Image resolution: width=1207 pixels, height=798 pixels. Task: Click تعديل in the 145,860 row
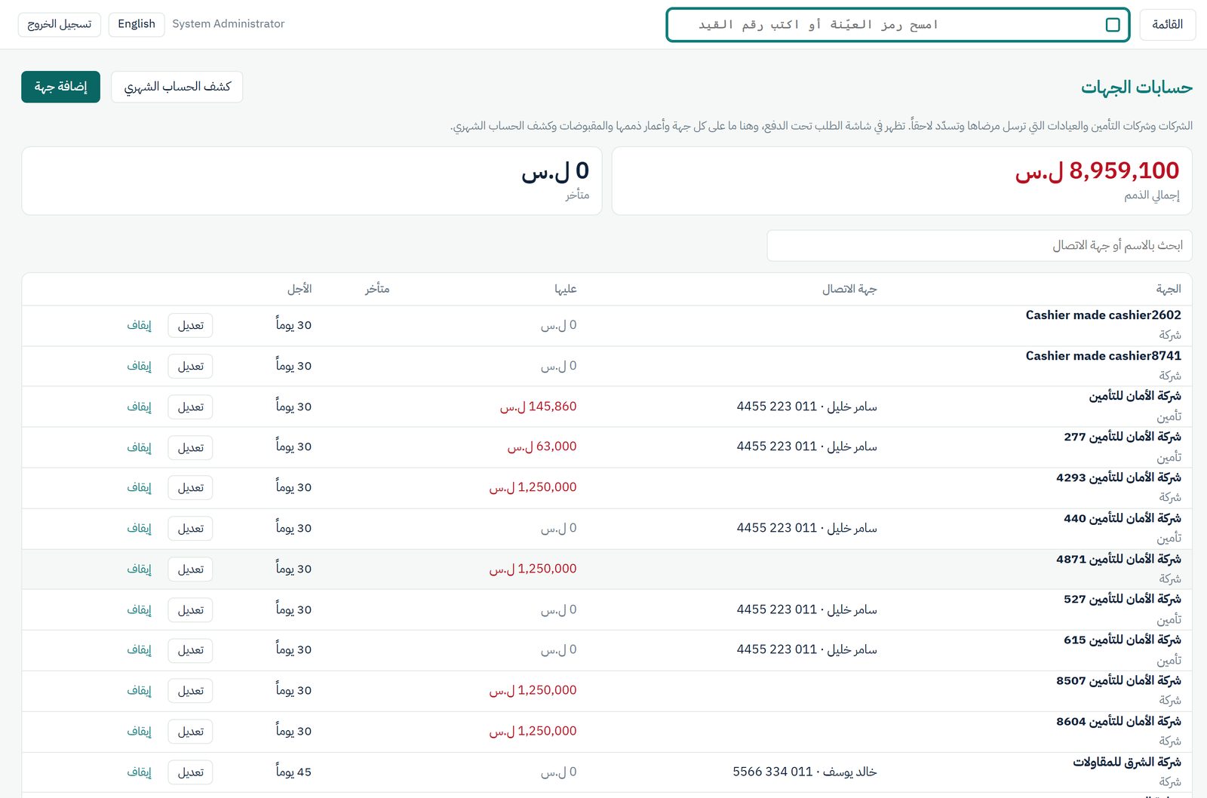pos(190,407)
